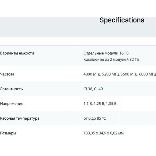Screen dimensions: 156x156
Task: Click the Размеры row label
Action: click(8, 133)
